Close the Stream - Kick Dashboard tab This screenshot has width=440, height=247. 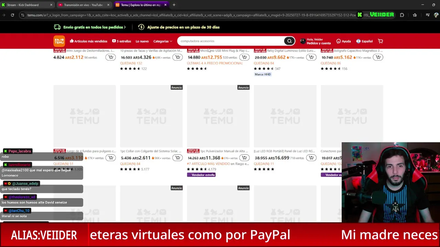coord(51,5)
